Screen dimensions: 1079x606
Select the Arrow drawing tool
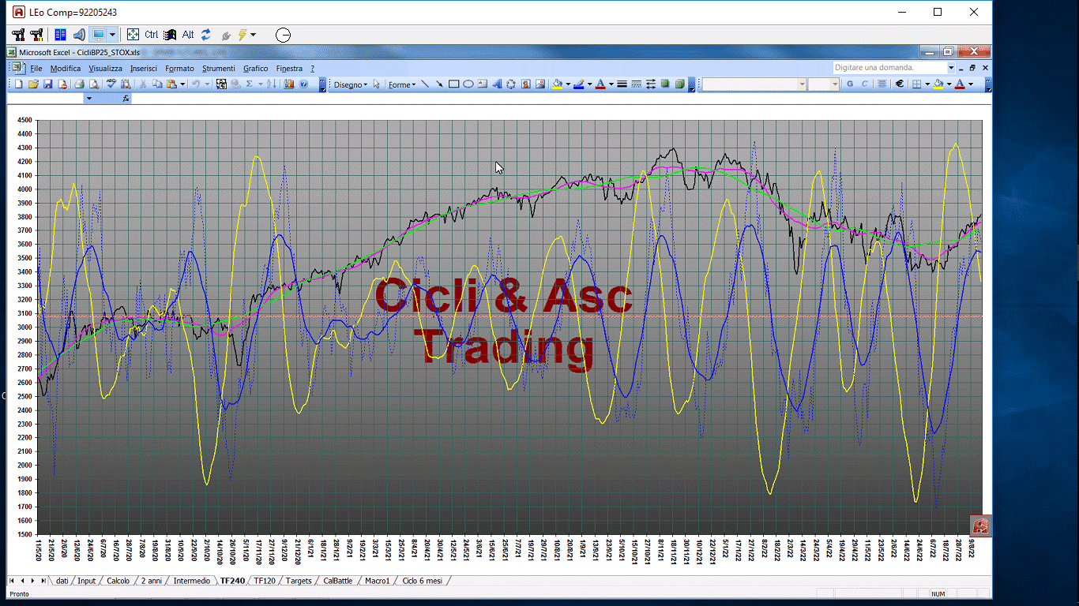pyautogui.click(x=439, y=84)
